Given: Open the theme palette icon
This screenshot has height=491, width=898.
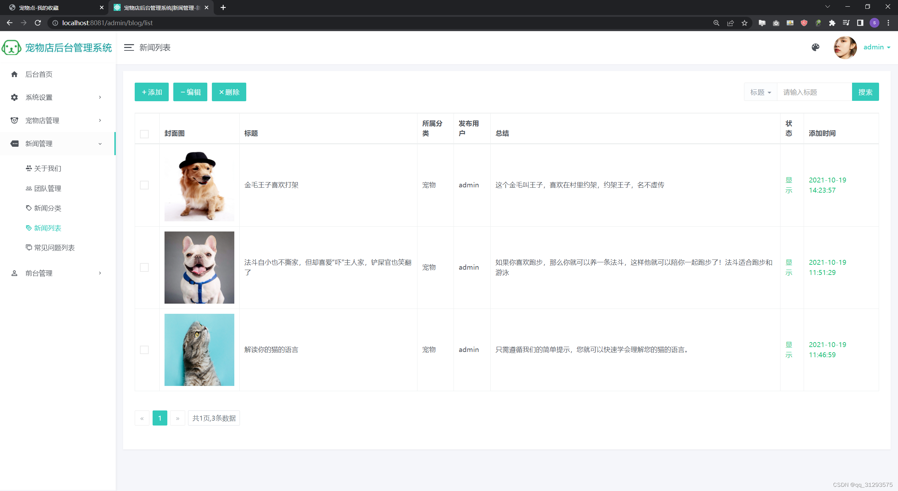Looking at the screenshot, I should [x=815, y=47].
